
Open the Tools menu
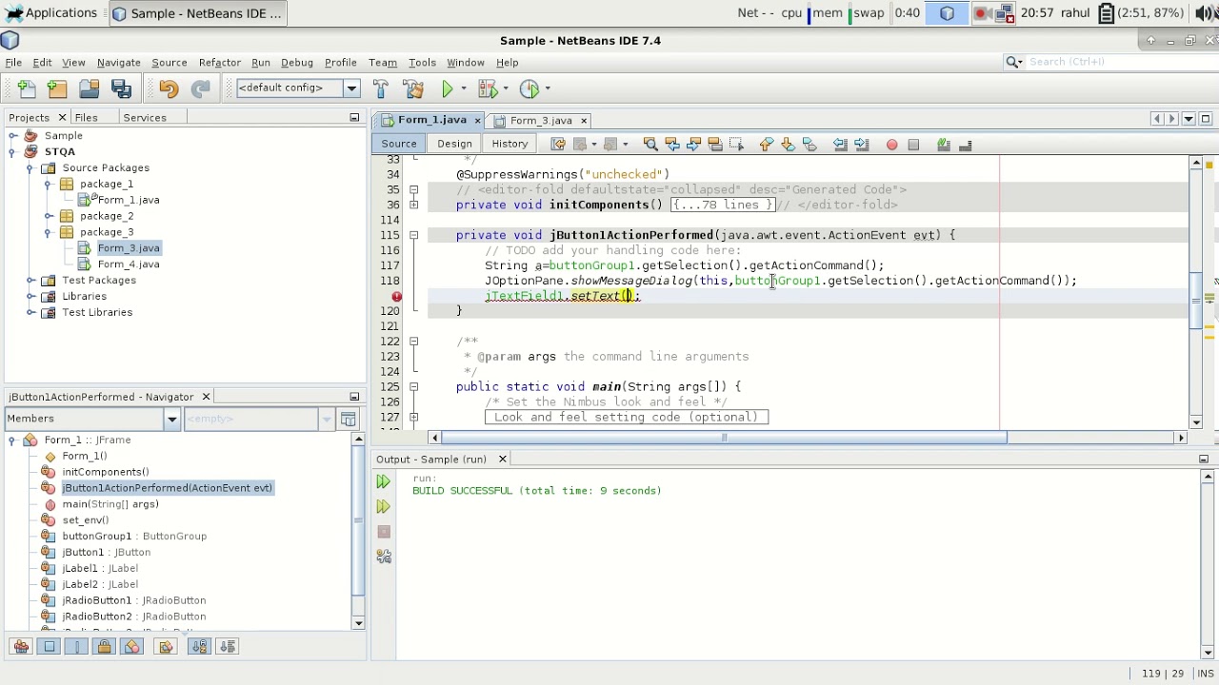click(422, 63)
